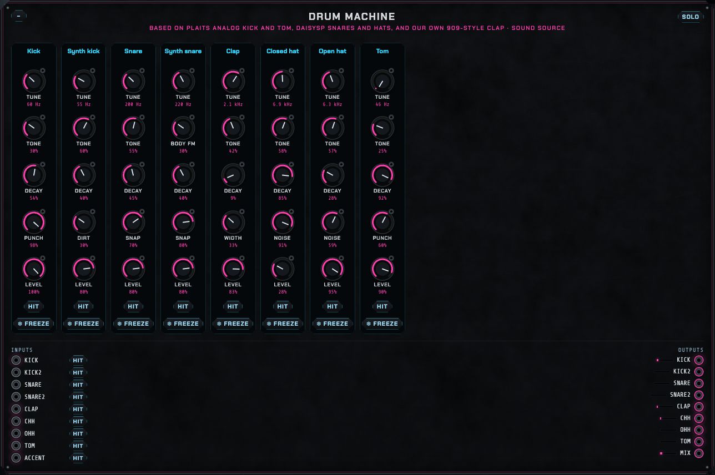Click the small modulation dot by Snare TUNE knob
Image resolution: width=715 pixels, height=475 pixels.
[142, 70]
